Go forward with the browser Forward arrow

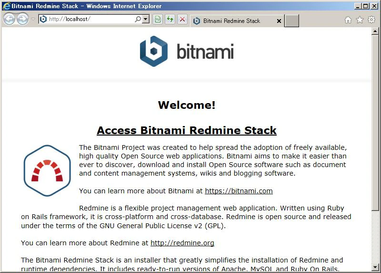pyautogui.click(x=22, y=19)
